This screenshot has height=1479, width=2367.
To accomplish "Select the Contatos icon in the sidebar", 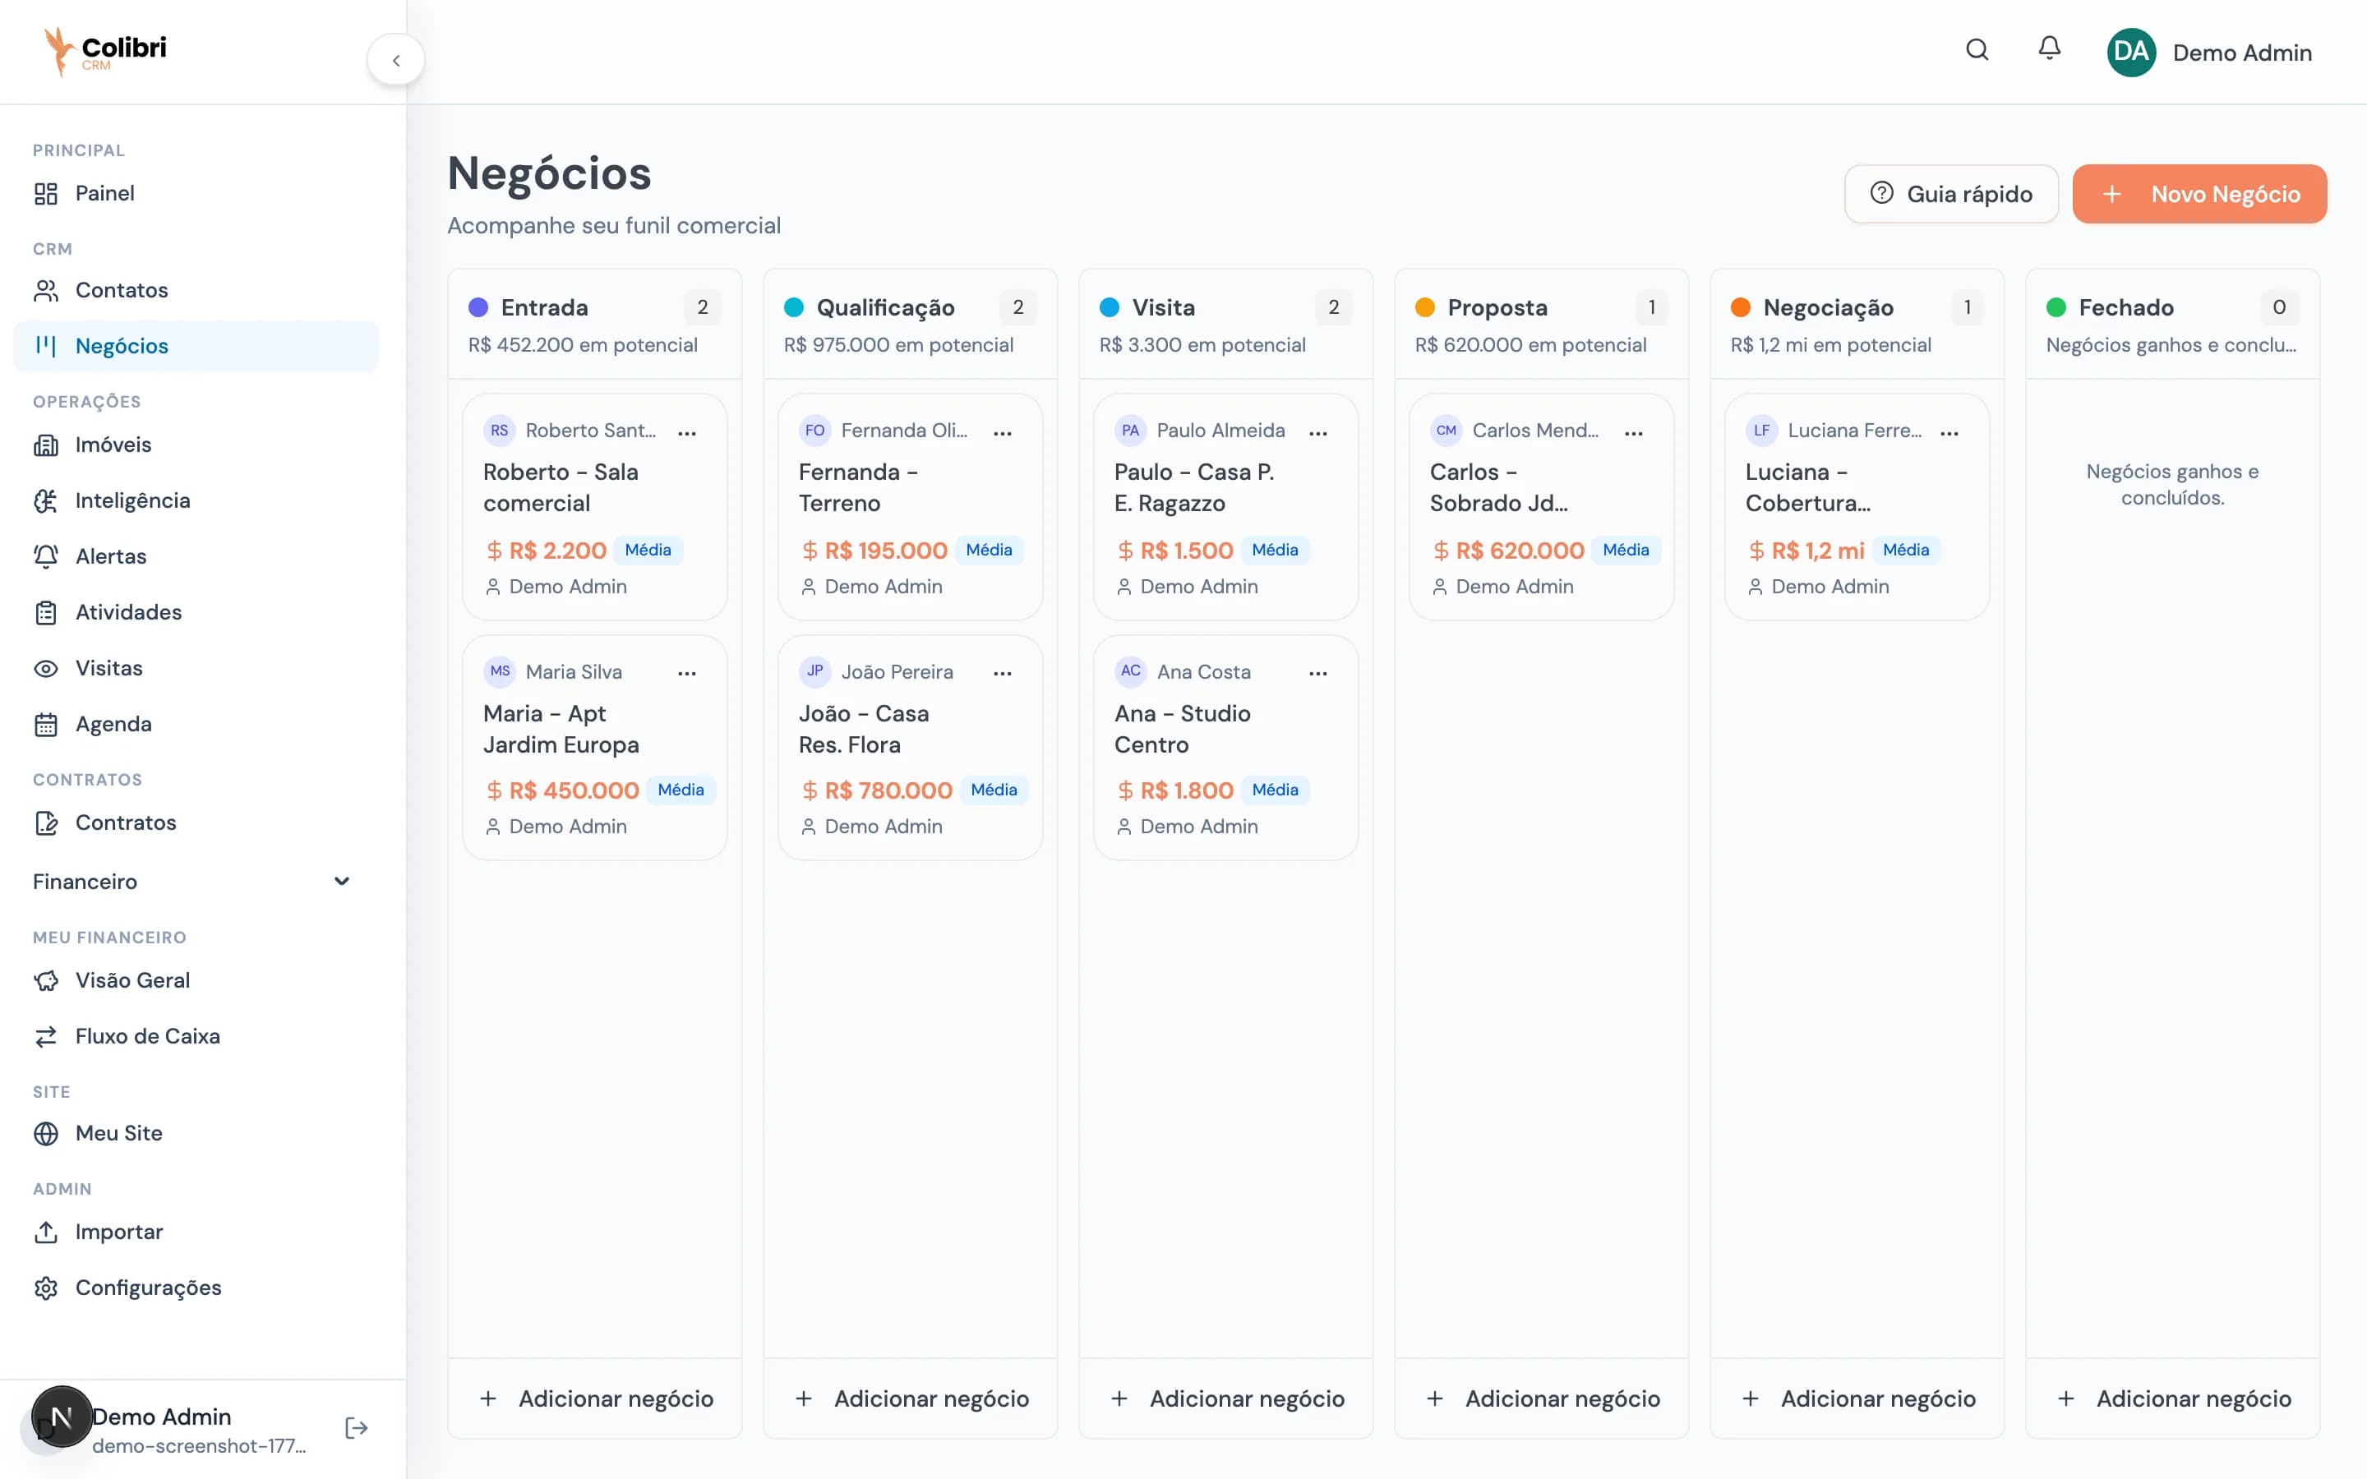I will click(x=47, y=289).
